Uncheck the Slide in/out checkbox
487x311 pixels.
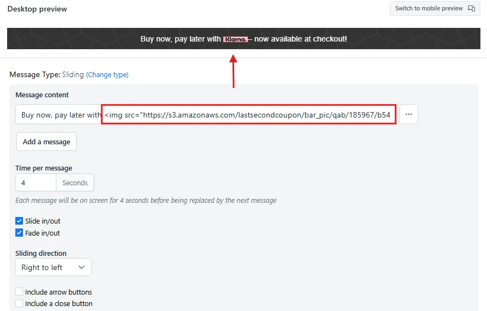[19, 221]
